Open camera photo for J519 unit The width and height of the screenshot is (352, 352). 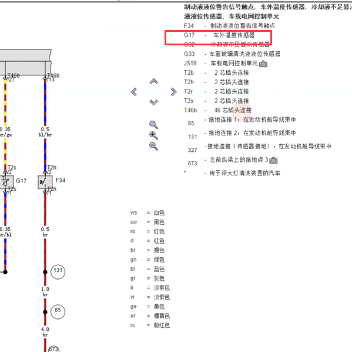click(263, 64)
